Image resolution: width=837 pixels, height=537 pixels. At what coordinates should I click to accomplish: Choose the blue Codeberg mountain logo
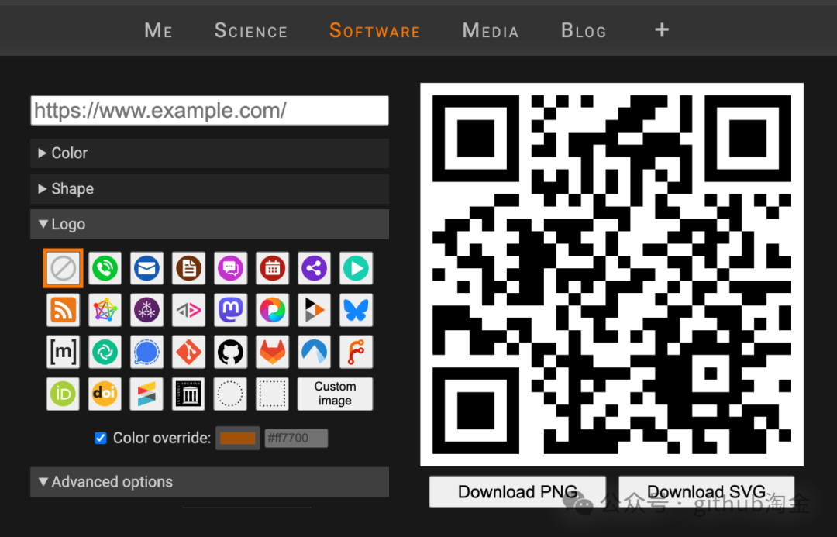(x=315, y=352)
